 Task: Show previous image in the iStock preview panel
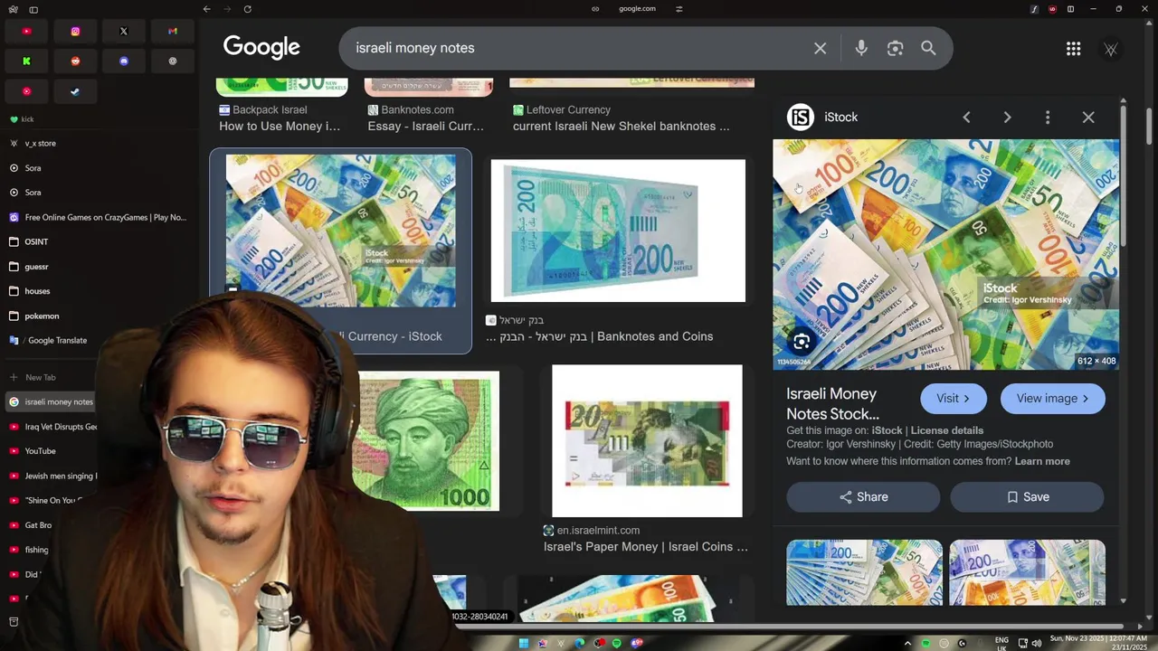click(966, 118)
